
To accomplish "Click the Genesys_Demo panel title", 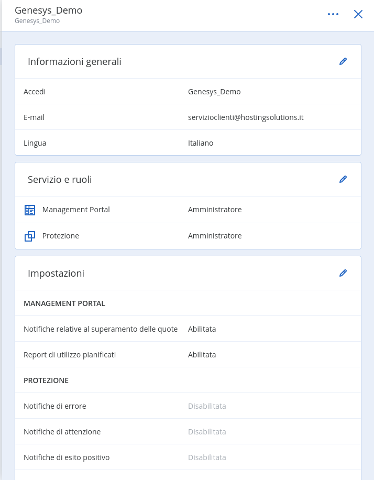I will (48, 10).
